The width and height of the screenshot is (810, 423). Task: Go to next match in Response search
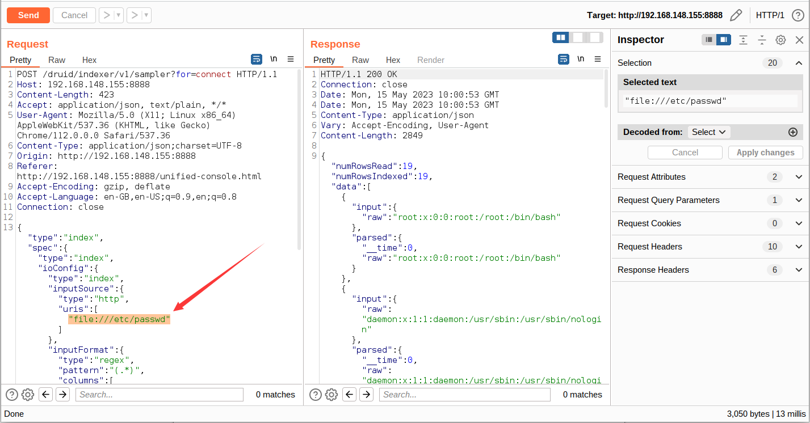[366, 395]
